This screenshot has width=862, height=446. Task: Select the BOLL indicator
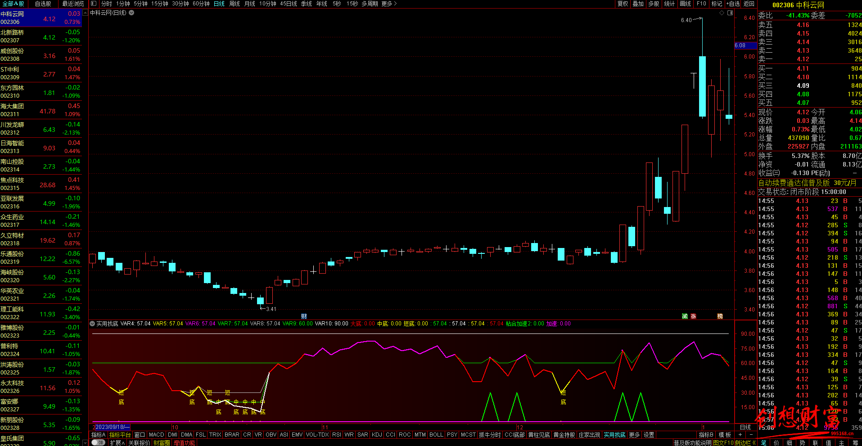tap(436, 435)
